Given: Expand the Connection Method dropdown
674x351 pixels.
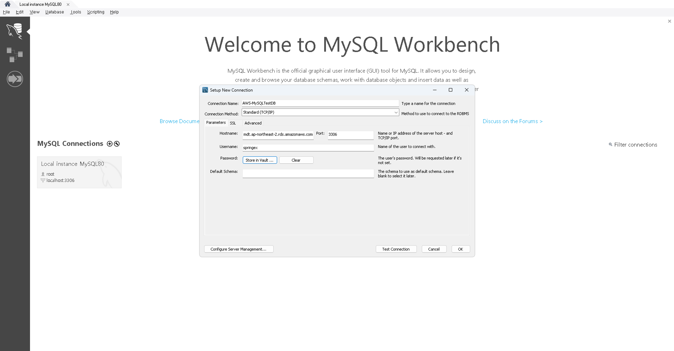Looking at the screenshot, I should coord(396,113).
